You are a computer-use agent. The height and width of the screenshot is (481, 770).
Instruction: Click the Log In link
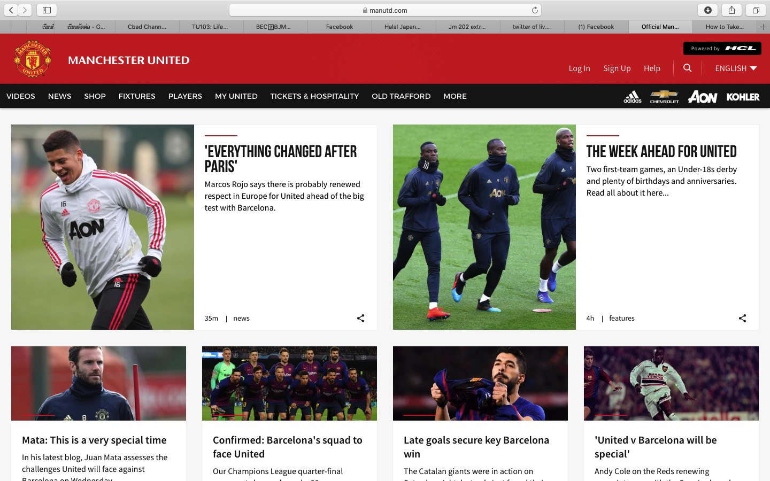(579, 68)
